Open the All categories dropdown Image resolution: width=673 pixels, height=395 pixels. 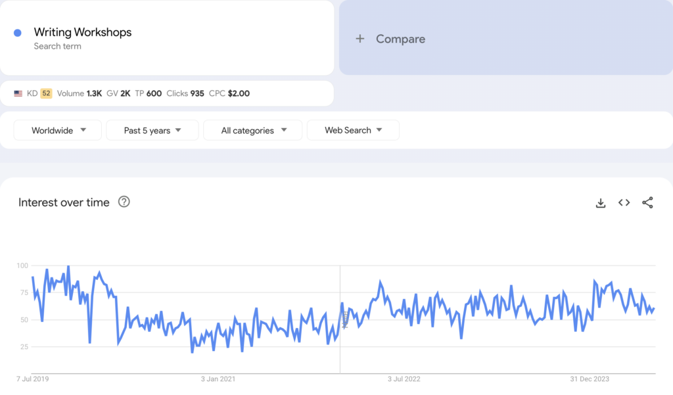coord(253,130)
